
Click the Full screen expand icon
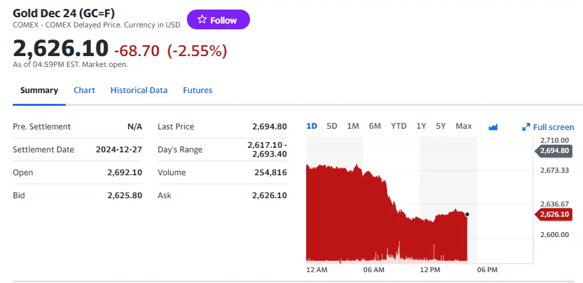526,127
